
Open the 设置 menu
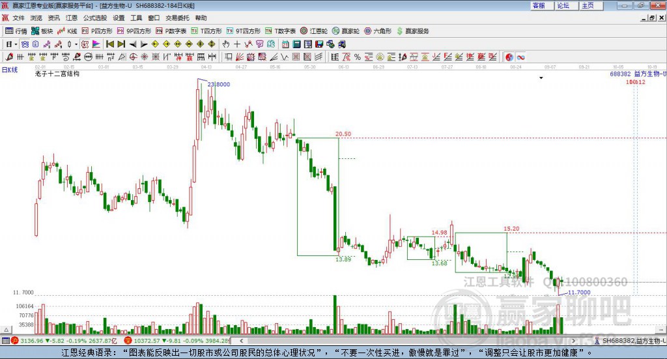[x=119, y=18]
